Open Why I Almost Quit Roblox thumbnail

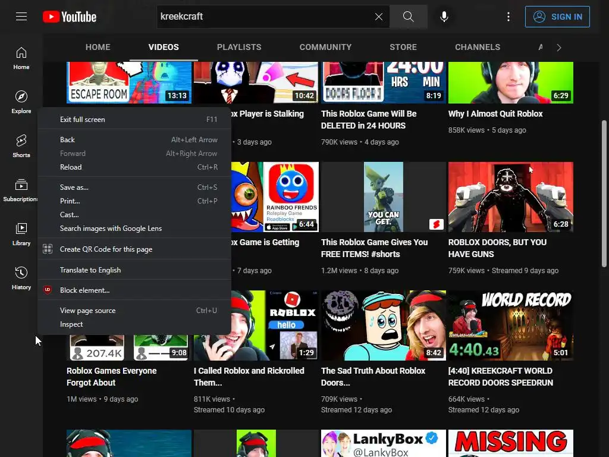pyautogui.click(x=511, y=82)
